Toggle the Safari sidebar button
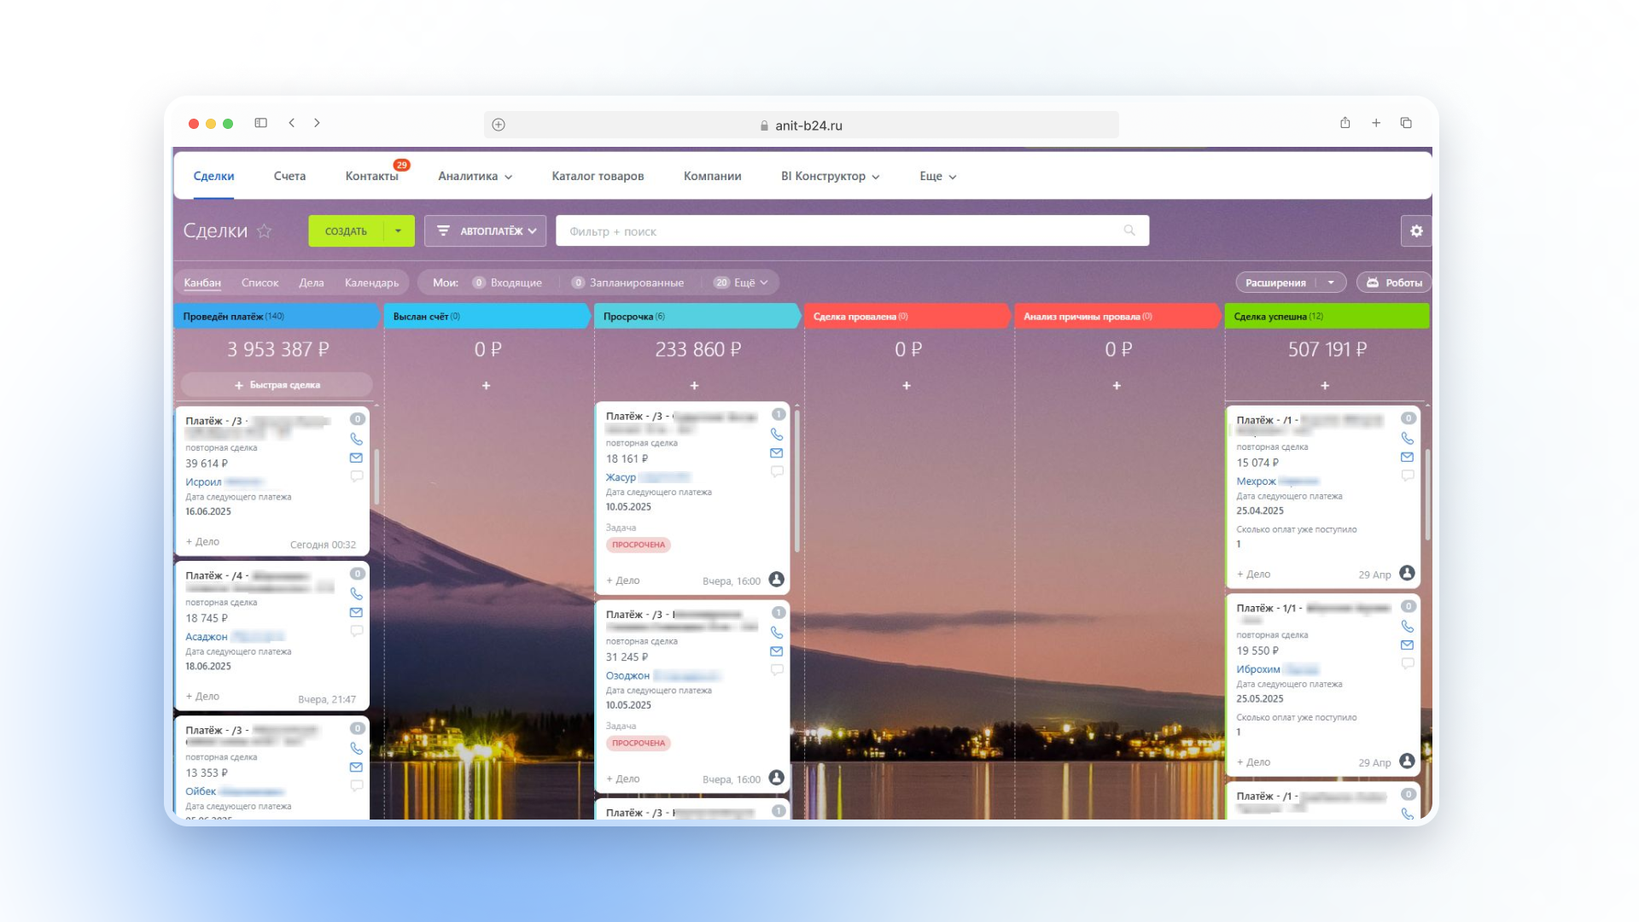The height and width of the screenshot is (922, 1639). point(261,124)
